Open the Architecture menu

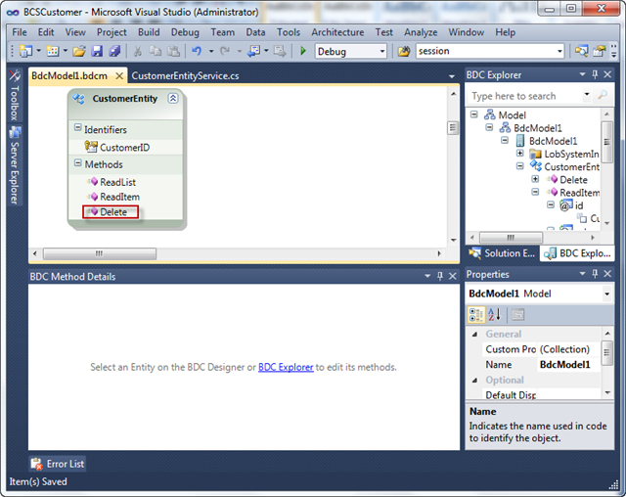point(337,32)
